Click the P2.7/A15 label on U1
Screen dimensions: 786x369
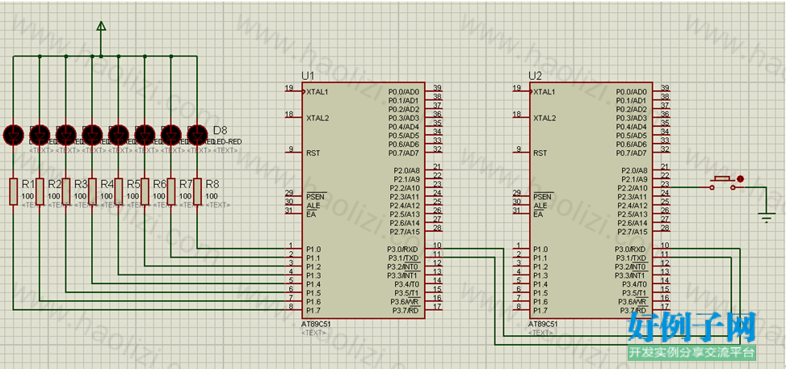coord(406,232)
